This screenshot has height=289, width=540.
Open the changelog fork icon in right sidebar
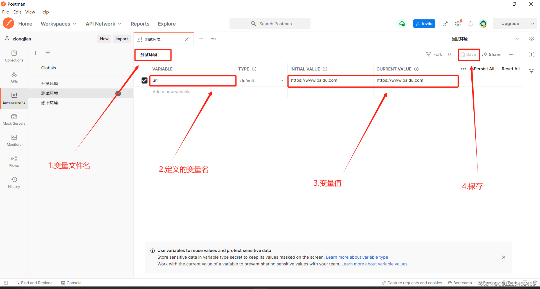click(x=532, y=71)
